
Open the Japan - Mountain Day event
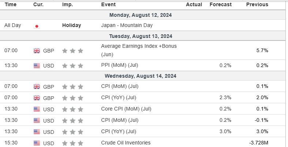[x=126, y=26]
